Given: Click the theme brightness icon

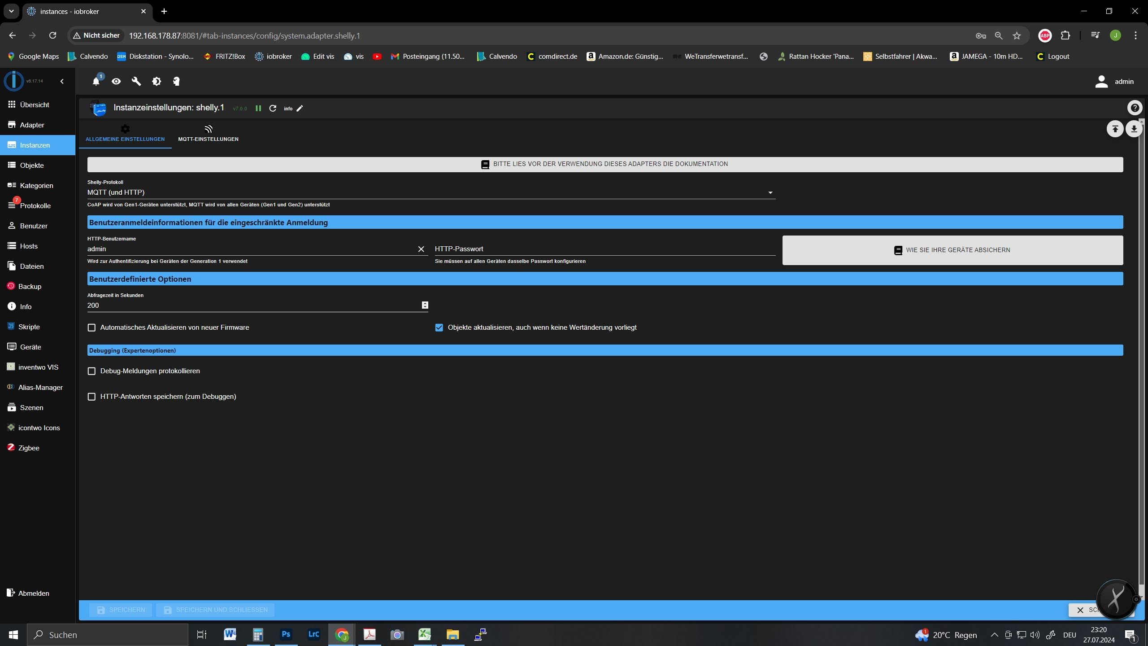Looking at the screenshot, I should pos(157,81).
